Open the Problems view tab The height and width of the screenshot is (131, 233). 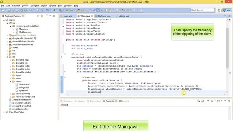(x=67, y=101)
